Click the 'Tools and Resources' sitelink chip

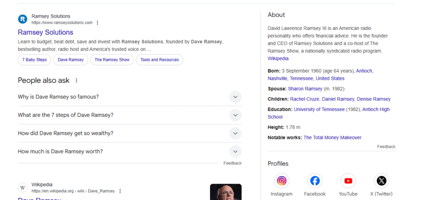click(160, 60)
